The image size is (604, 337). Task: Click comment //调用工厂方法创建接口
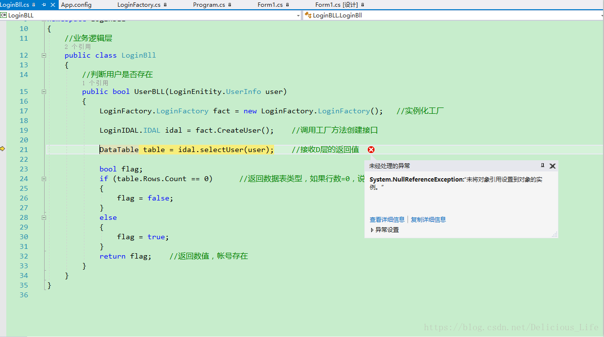(335, 130)
